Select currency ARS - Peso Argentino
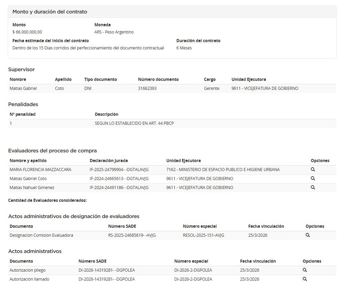351x291 pixels. 114,32
